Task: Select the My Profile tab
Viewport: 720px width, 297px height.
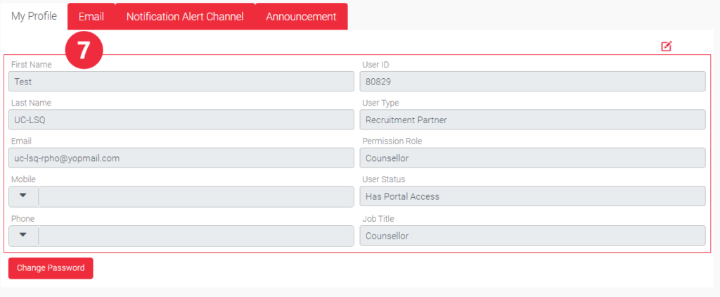Action: (x=34, y=16)
